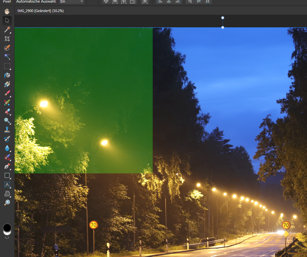Select the Selection Brush tool
This screenshot has width=307, height=257.
pos(7,48)
